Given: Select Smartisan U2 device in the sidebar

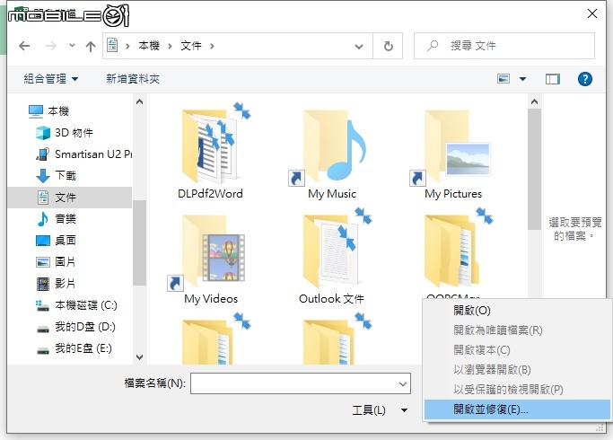Looking at the screenshot, I should pyautogui.click(x=83, y=154).
